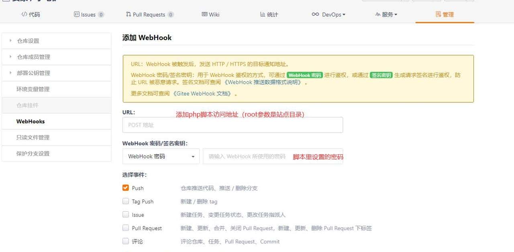Switch to the WebHooks sidebar item

pyautogui.click(x=30, y=121)
